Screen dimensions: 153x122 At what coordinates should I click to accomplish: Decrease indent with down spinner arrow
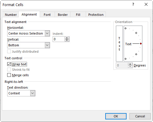67,40
